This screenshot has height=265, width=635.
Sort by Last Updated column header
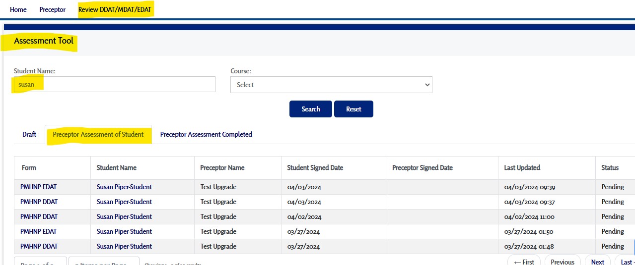click(x=522, y=167)
